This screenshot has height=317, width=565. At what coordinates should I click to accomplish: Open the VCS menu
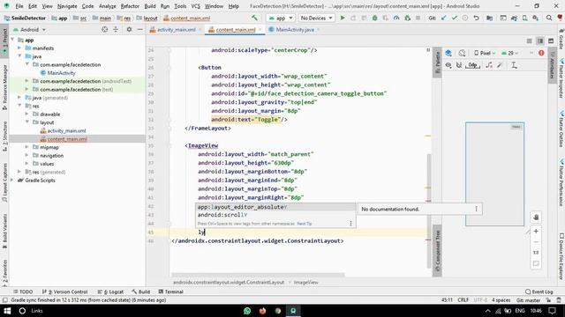tap(196, 6)
